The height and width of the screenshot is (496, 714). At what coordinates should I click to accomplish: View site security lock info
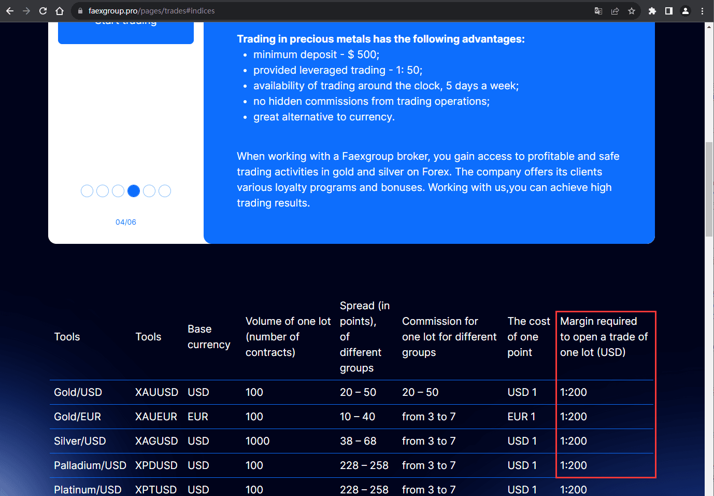(x=80, y=11)
